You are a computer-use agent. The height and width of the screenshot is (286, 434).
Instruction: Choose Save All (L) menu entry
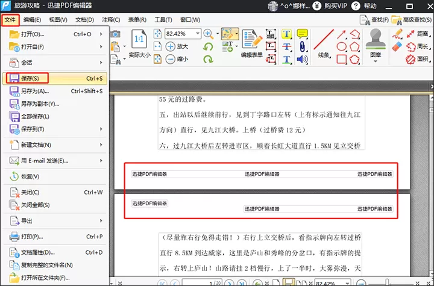(54, 116)
